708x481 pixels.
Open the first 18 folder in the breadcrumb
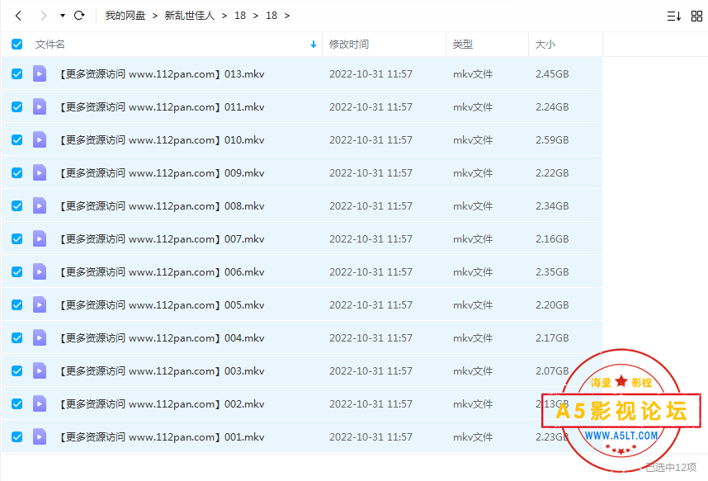point(240,16)
